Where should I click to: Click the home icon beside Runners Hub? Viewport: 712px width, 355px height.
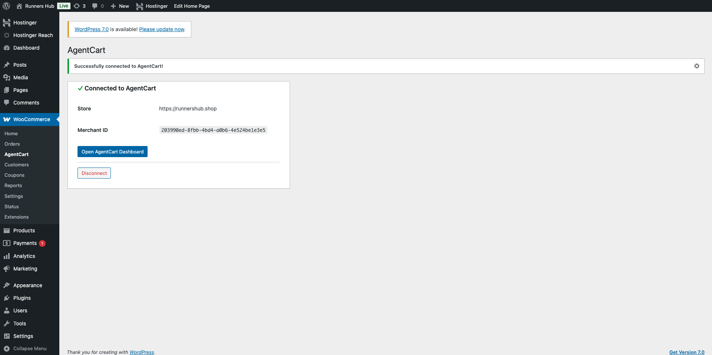click(x=19, y=6)
